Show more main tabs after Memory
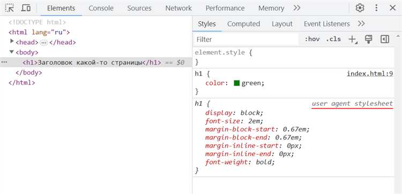This screenshot has height=194, width=402. pyautogui.click(x=297, y=8)
